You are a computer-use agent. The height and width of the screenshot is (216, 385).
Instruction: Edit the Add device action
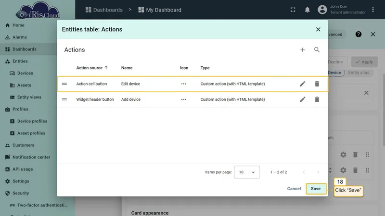pyautogui.click(x=303, y=99)
